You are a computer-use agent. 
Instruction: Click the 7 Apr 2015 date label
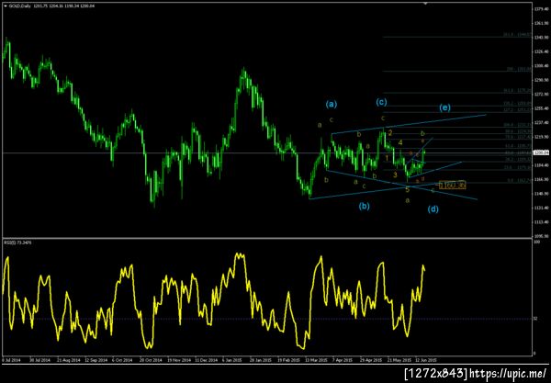click(343, 360)
